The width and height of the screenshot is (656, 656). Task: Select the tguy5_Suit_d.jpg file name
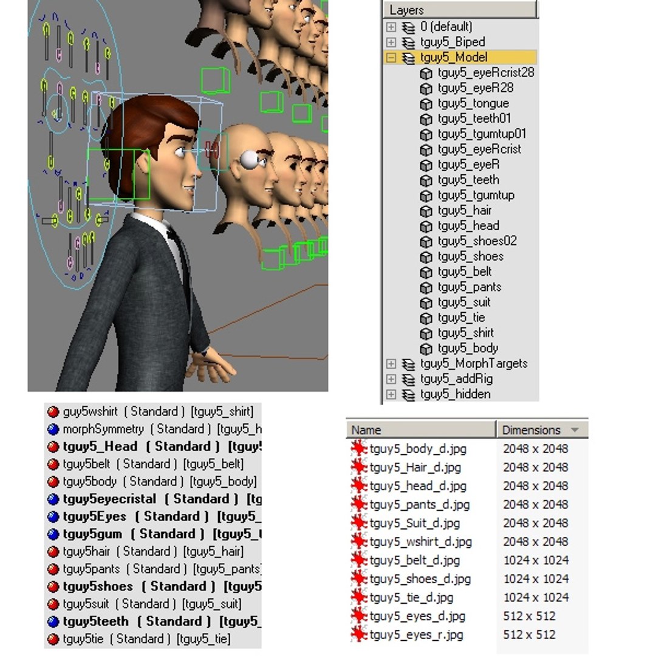click(x=415, y=524)
